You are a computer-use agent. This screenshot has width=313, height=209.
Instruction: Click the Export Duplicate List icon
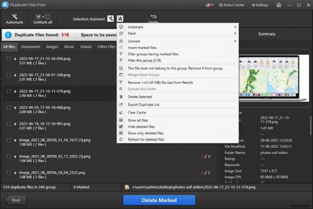point(121,104)
